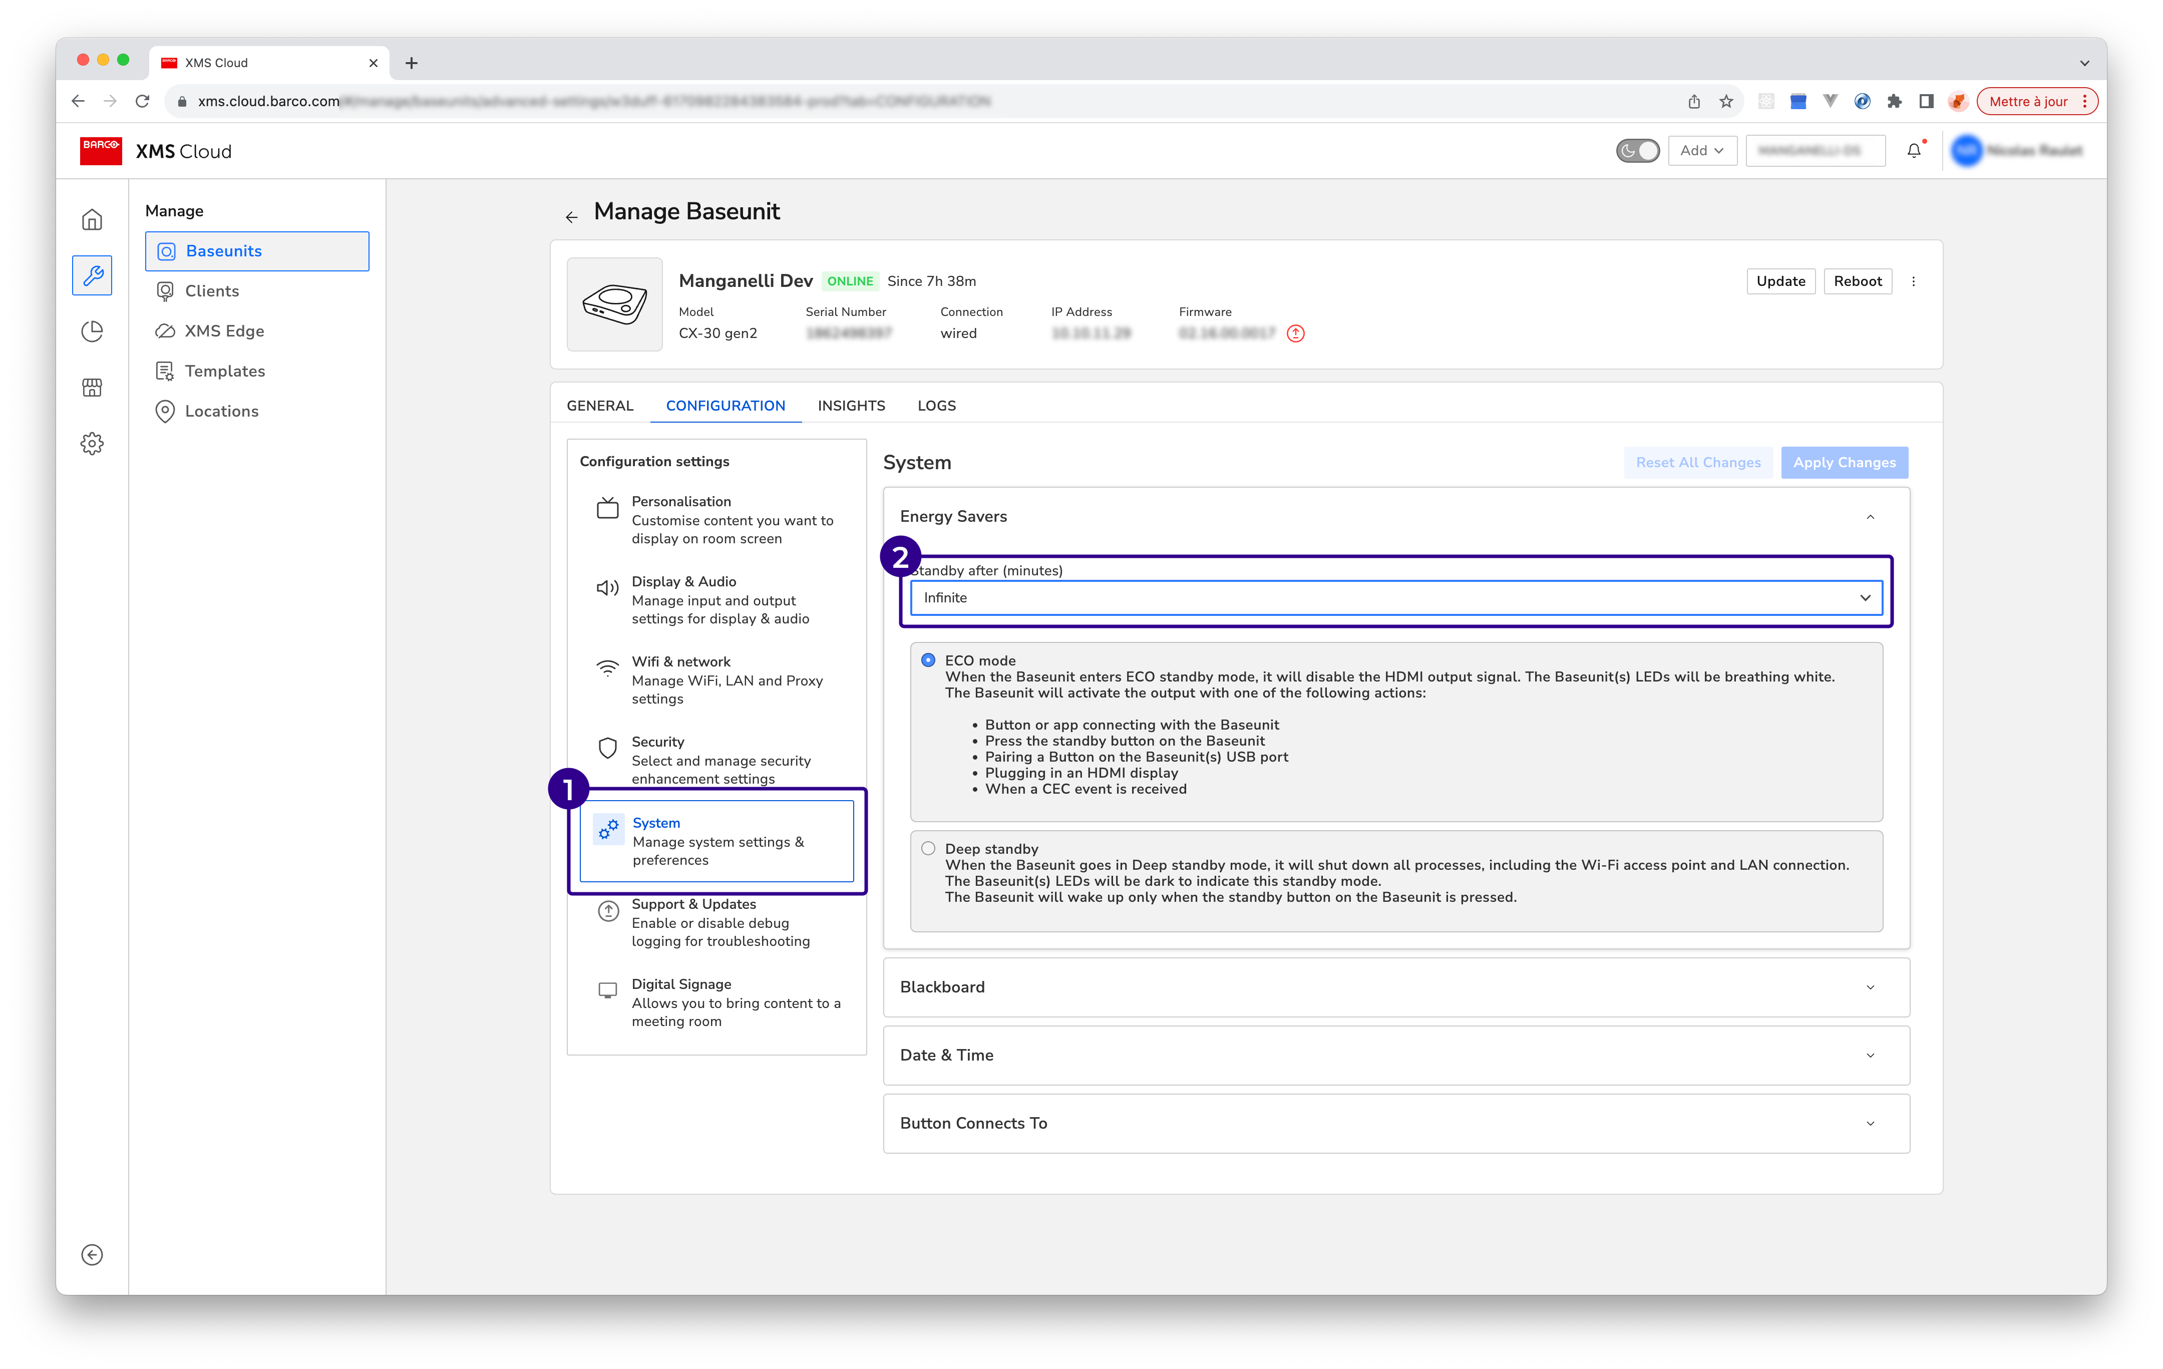Click the back arrow beside Manage Baseunit

tap(571, 217)
